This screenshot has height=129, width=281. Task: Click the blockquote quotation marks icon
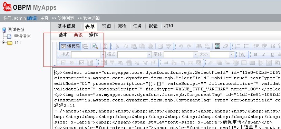[x=273, y=46]
